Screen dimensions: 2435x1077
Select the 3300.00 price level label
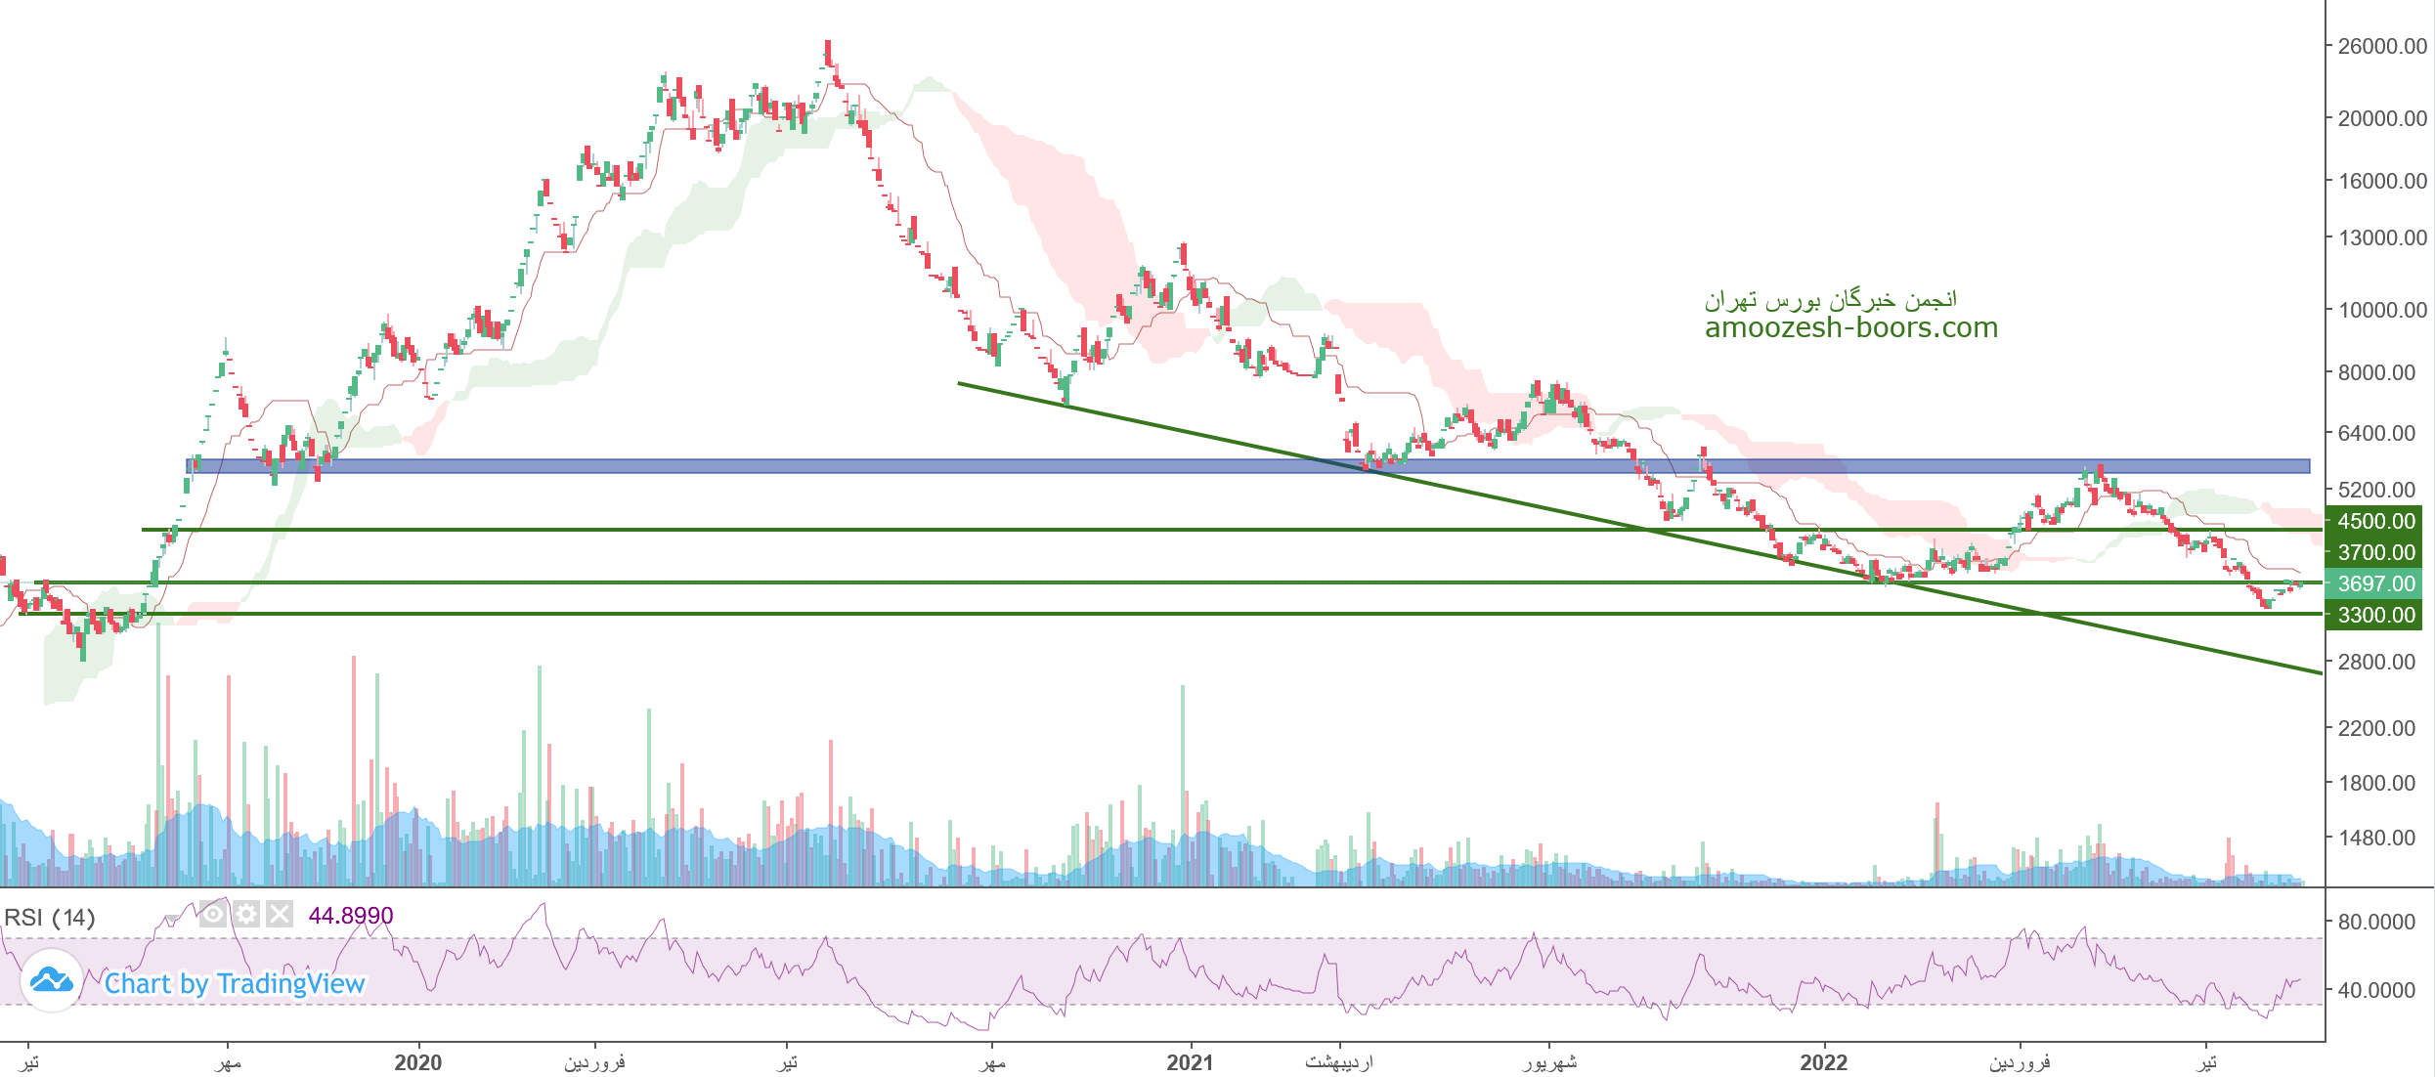tap(2375, 615)
